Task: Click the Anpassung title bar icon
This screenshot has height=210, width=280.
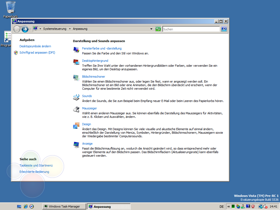Action: coord(15,21)
